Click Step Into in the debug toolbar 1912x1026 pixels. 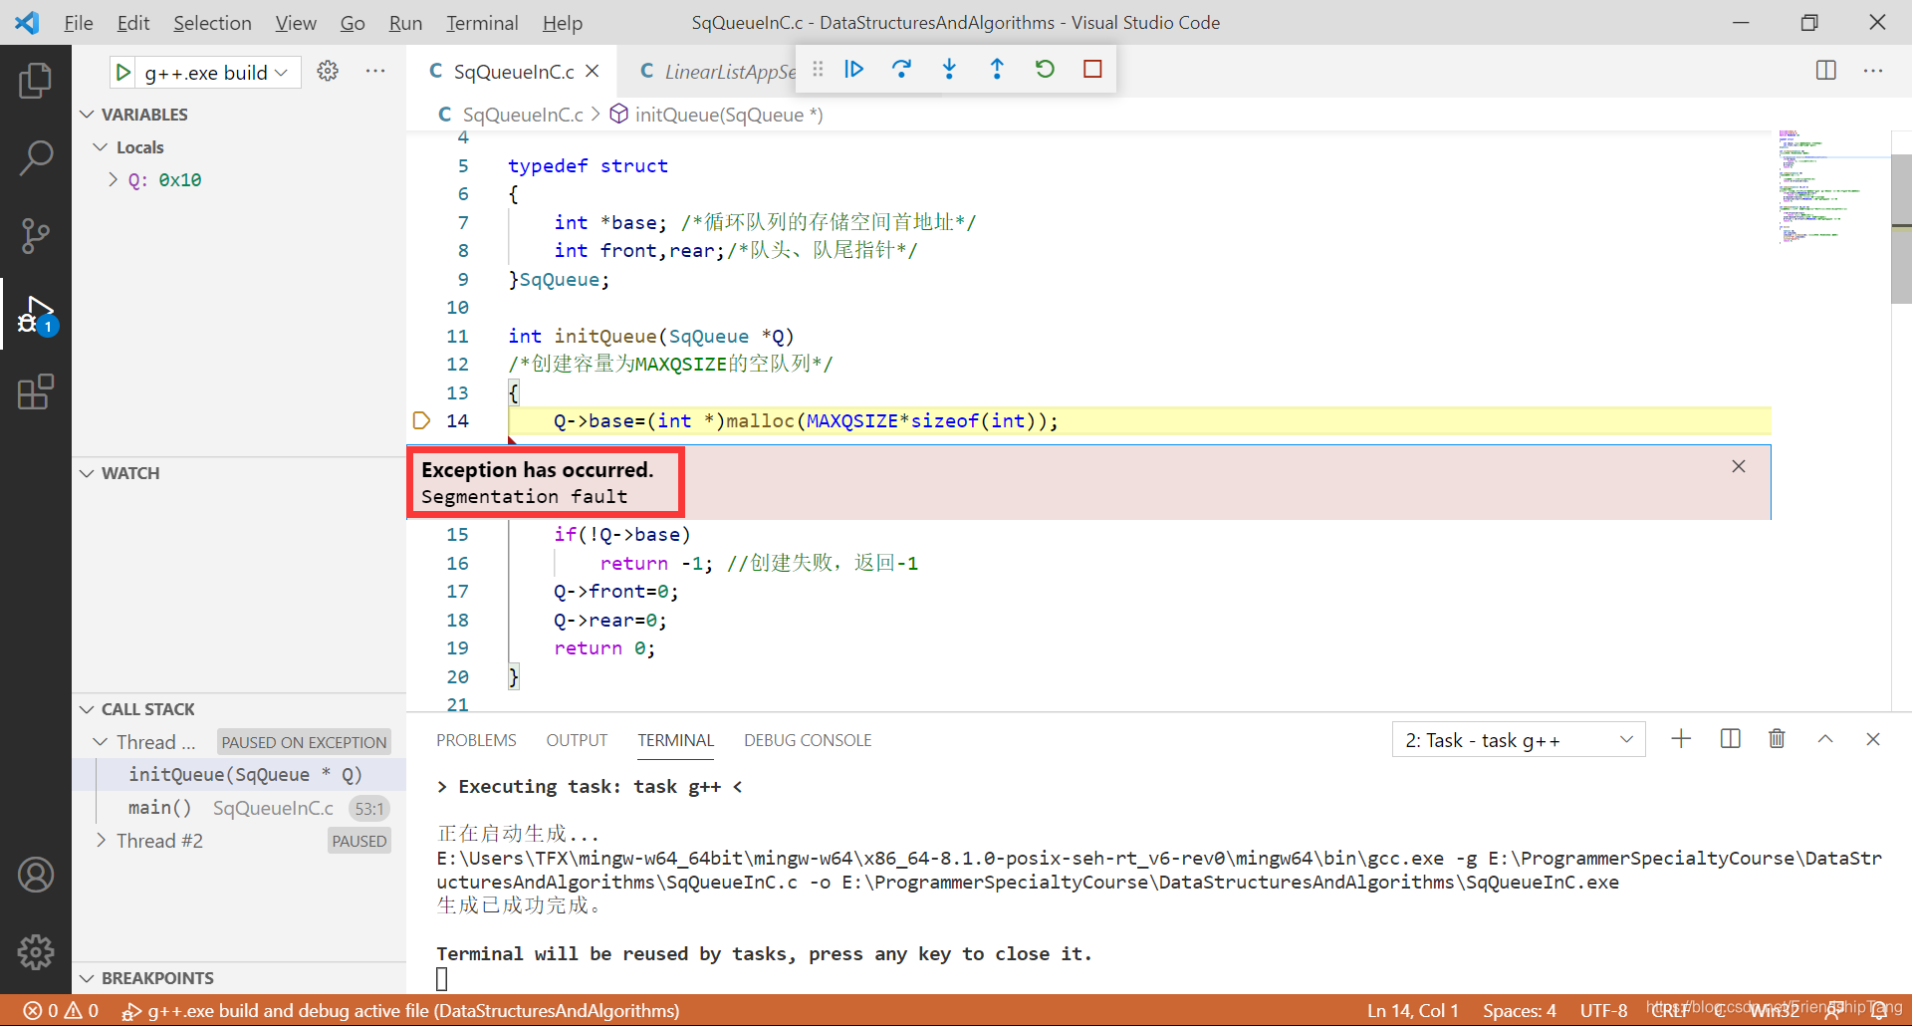pos(949,69)
